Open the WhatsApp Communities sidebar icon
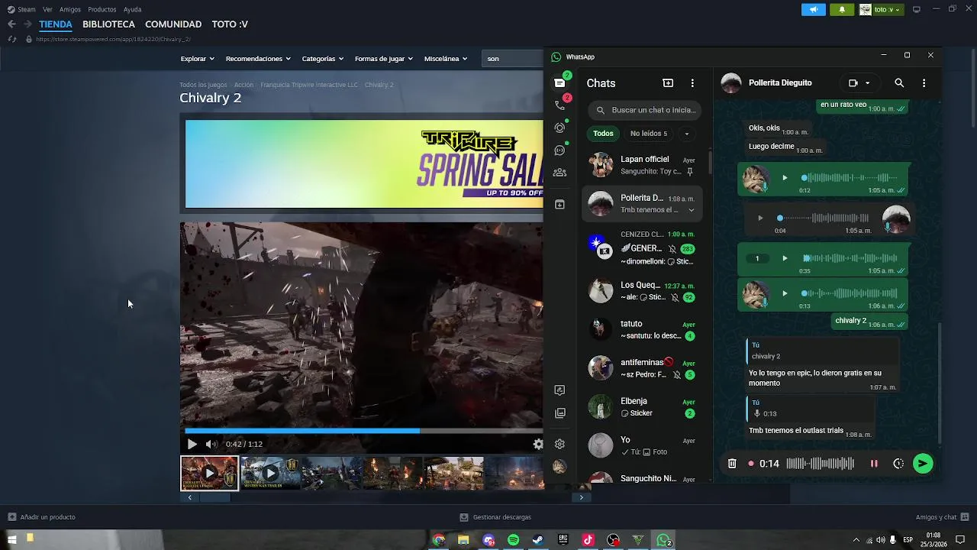 pyautogui.click(x=560, y=173)
